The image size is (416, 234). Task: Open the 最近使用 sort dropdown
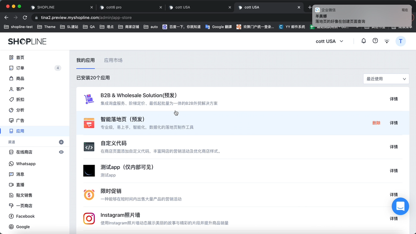pyautogui.click(x=386, y=79)
